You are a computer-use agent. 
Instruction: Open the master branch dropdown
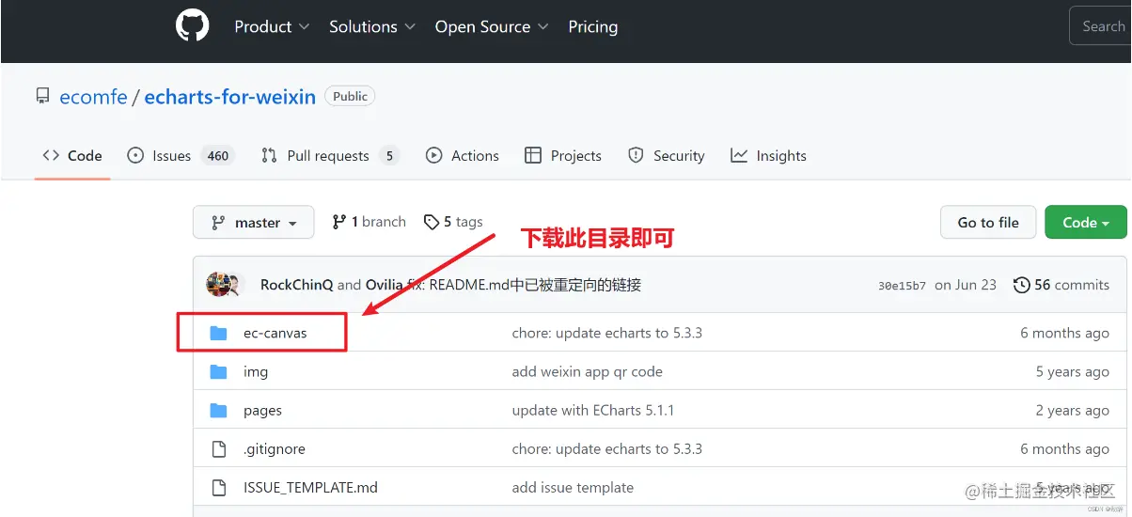[253, 222]
